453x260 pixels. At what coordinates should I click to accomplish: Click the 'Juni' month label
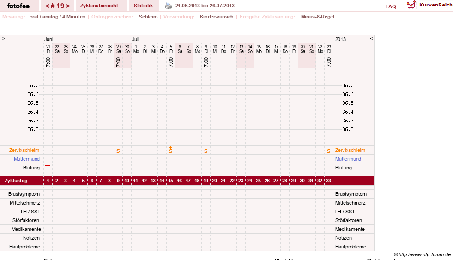click(x=48, y=39)
